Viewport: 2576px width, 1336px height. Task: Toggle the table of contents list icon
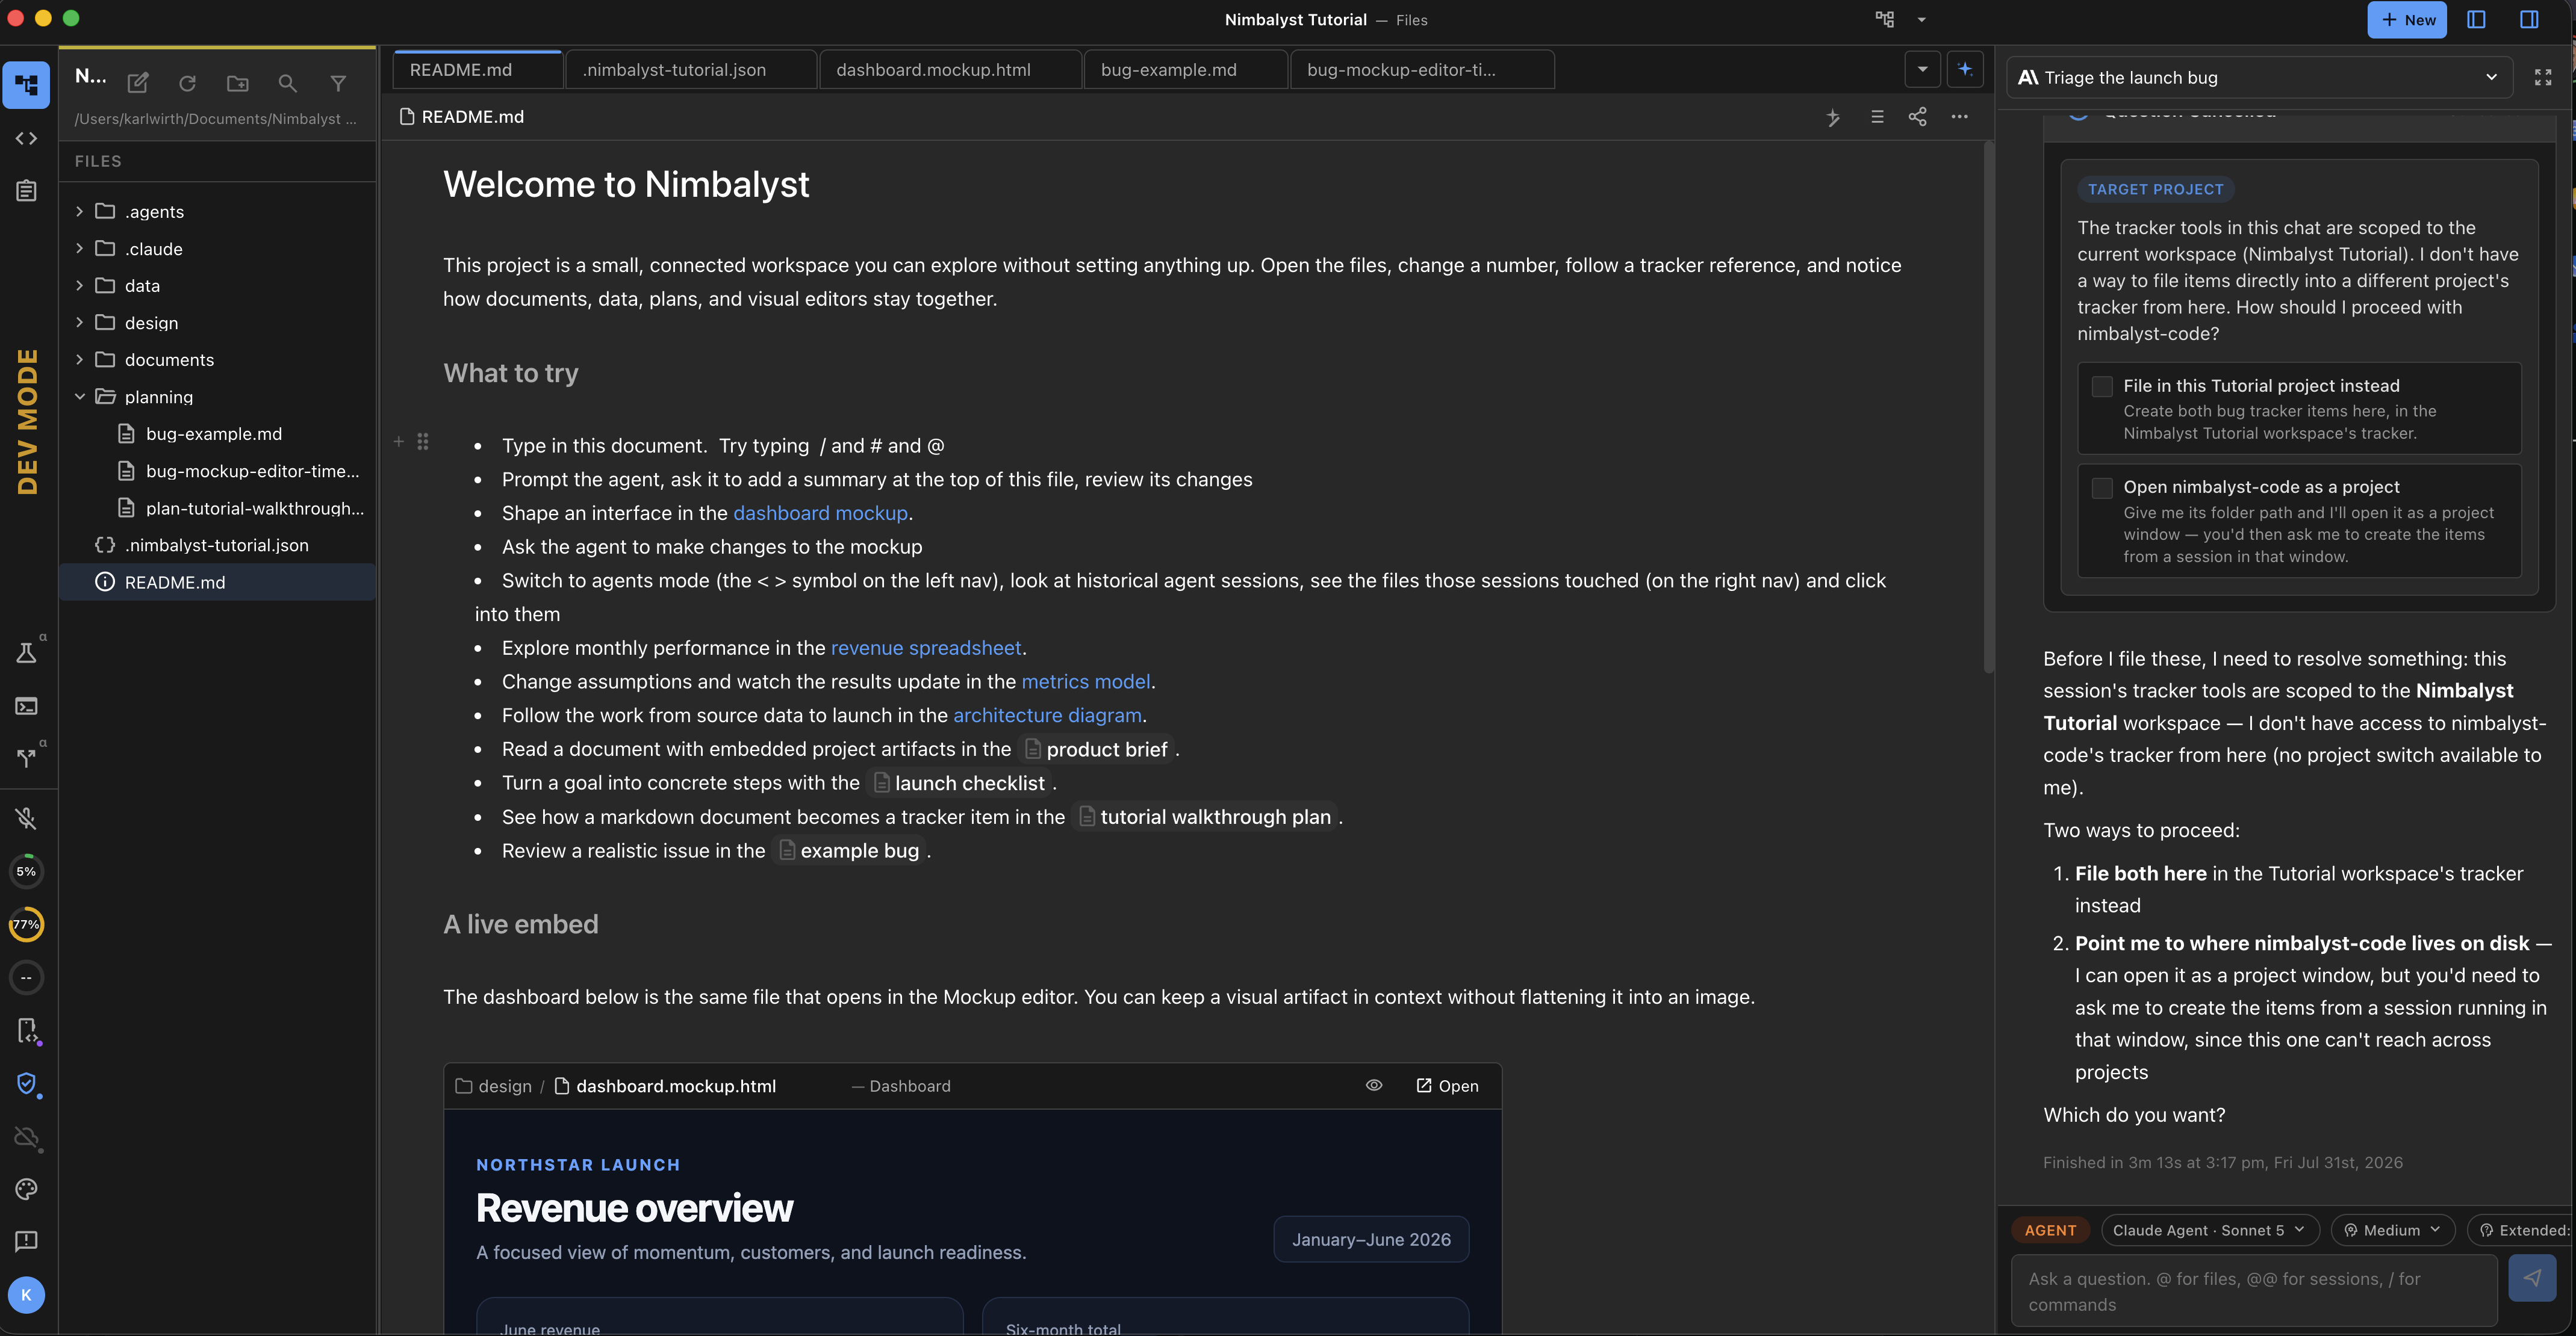pyautogui.click(x=1877, y=117)
